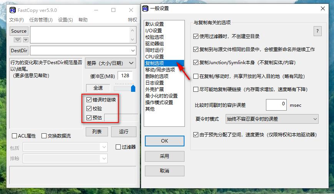Open the 任务管理(J) menu
This screenshot has height=194, width=334.
41,20
